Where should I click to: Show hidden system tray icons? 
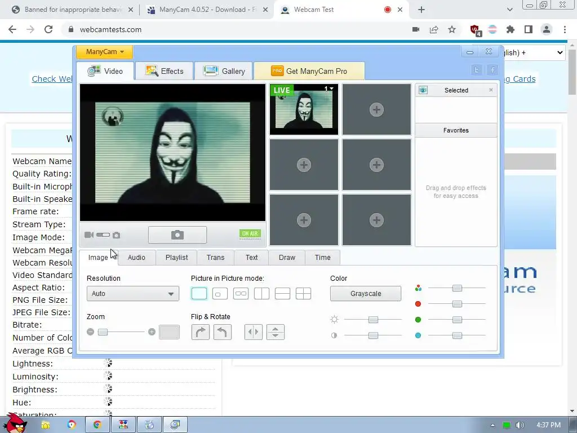point(492,425)
